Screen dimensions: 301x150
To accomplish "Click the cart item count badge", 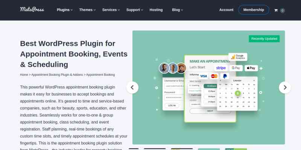I will [283, 10].
